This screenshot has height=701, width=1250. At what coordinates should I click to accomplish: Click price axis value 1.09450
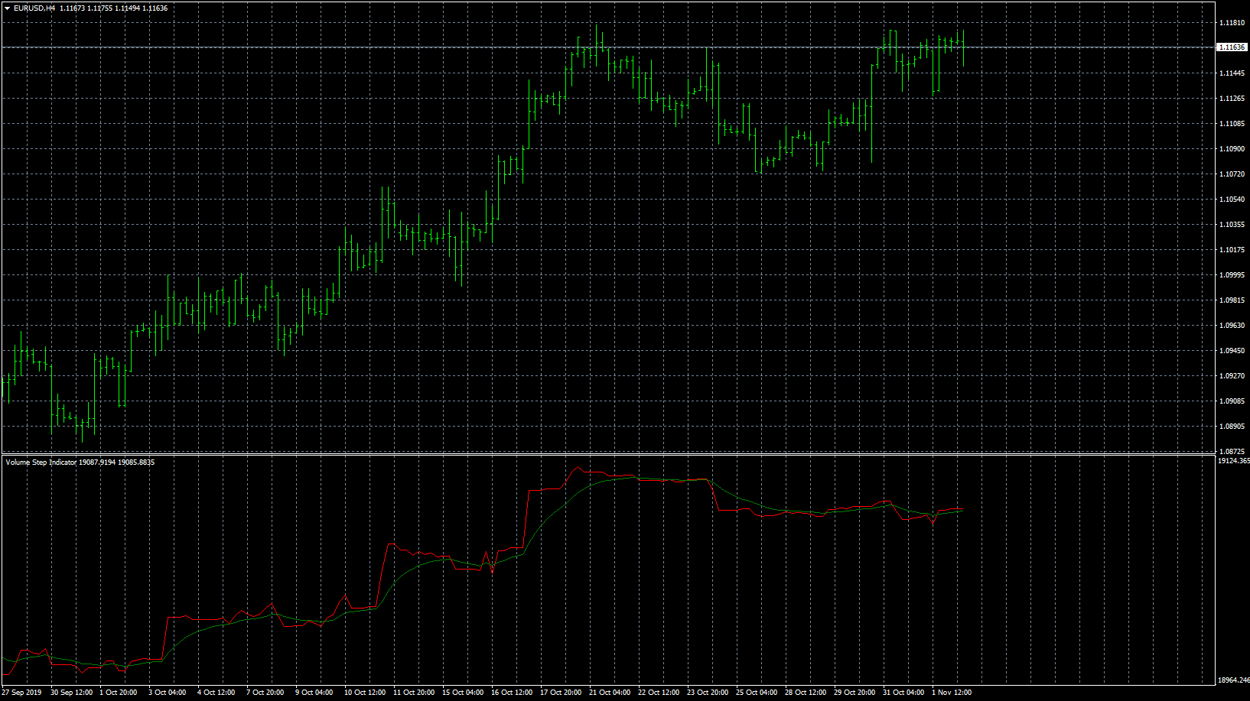point(1231,351)
